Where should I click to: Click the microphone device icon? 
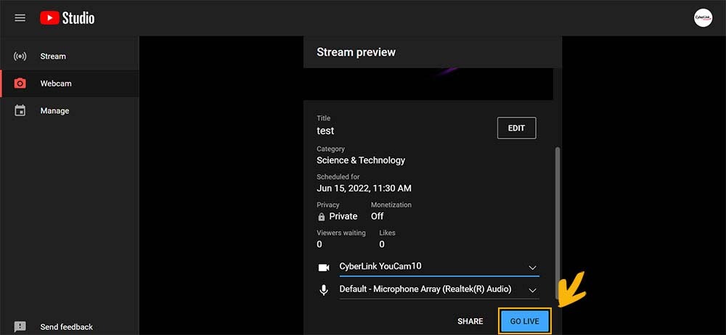pyautogui.click(x=324, y=290)
